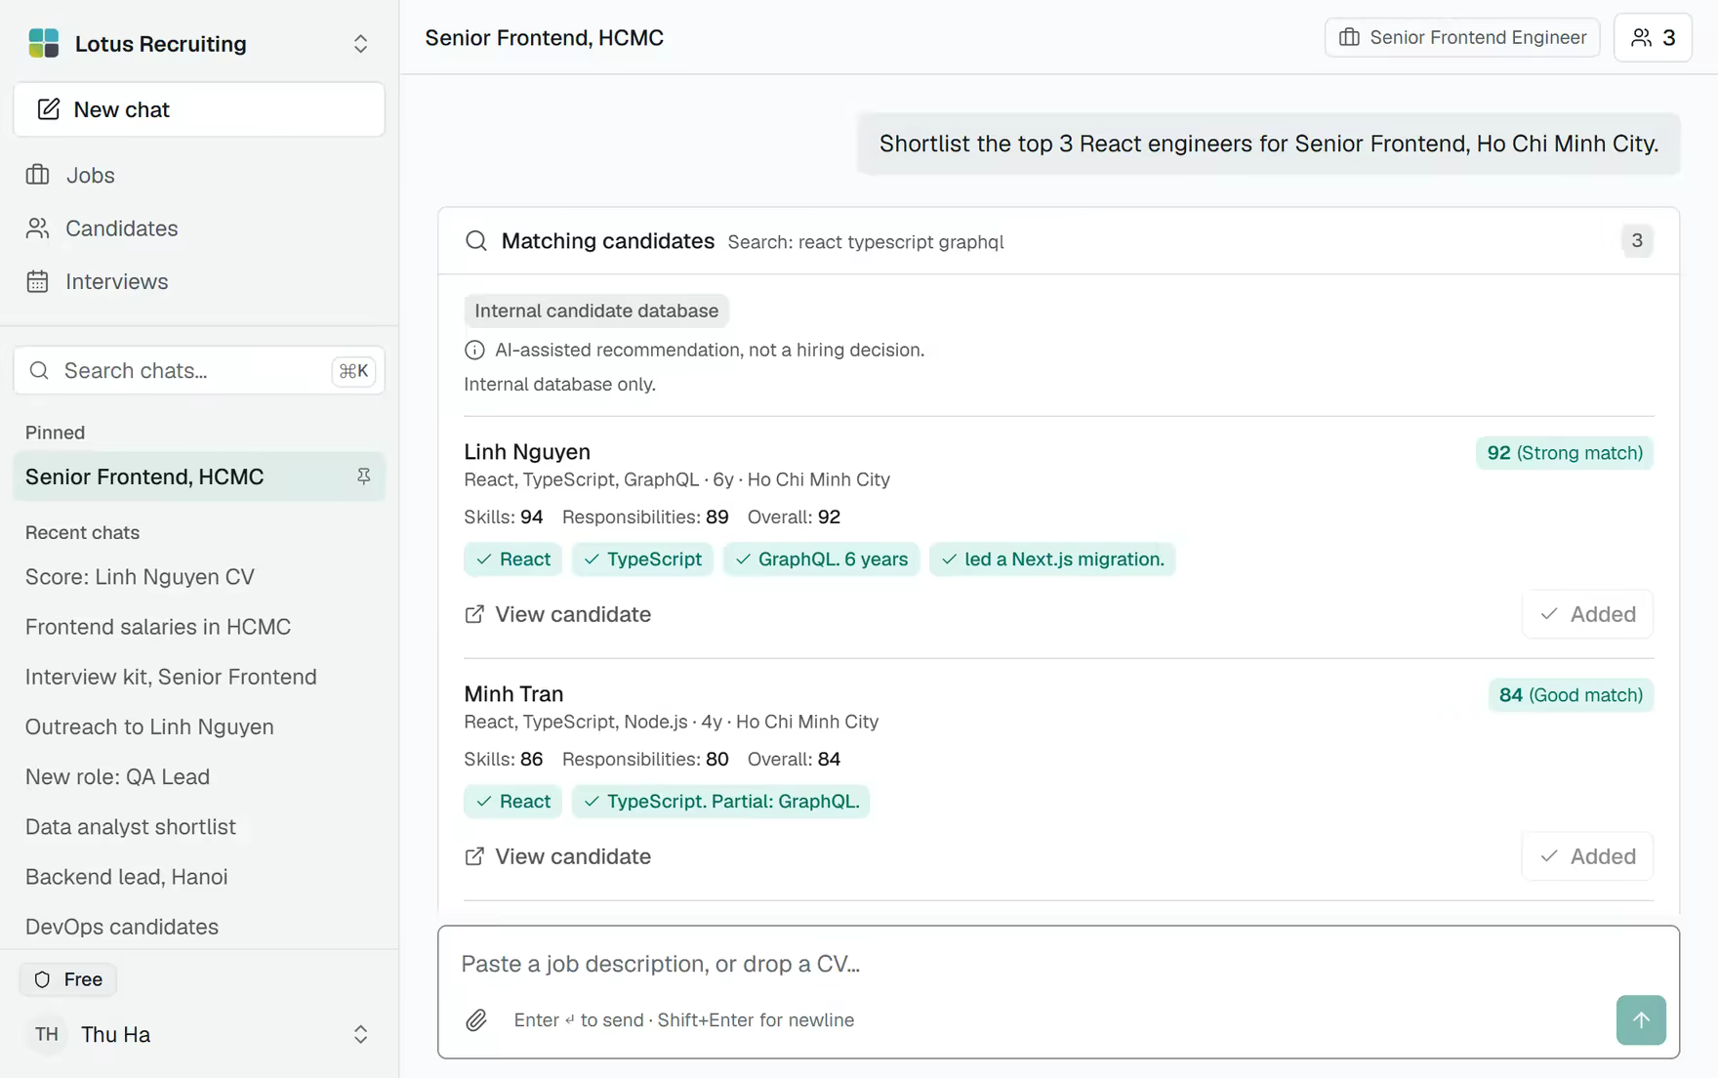Viewport: 1718px width, 1078px height.
Task: Open chat Outreach to Linh Nguyen
Action: click(x=199, y=726)
